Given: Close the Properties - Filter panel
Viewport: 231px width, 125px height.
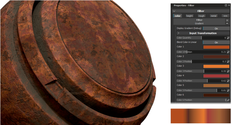Looking at the screenshot, I should pos(229,5).
